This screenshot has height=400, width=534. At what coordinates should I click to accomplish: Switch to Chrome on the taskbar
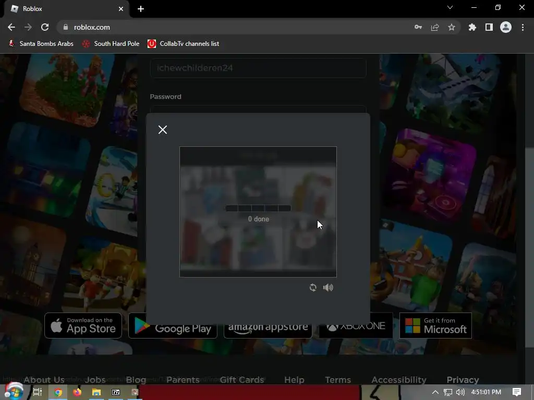pyautogui.click(x=58, y=392)
